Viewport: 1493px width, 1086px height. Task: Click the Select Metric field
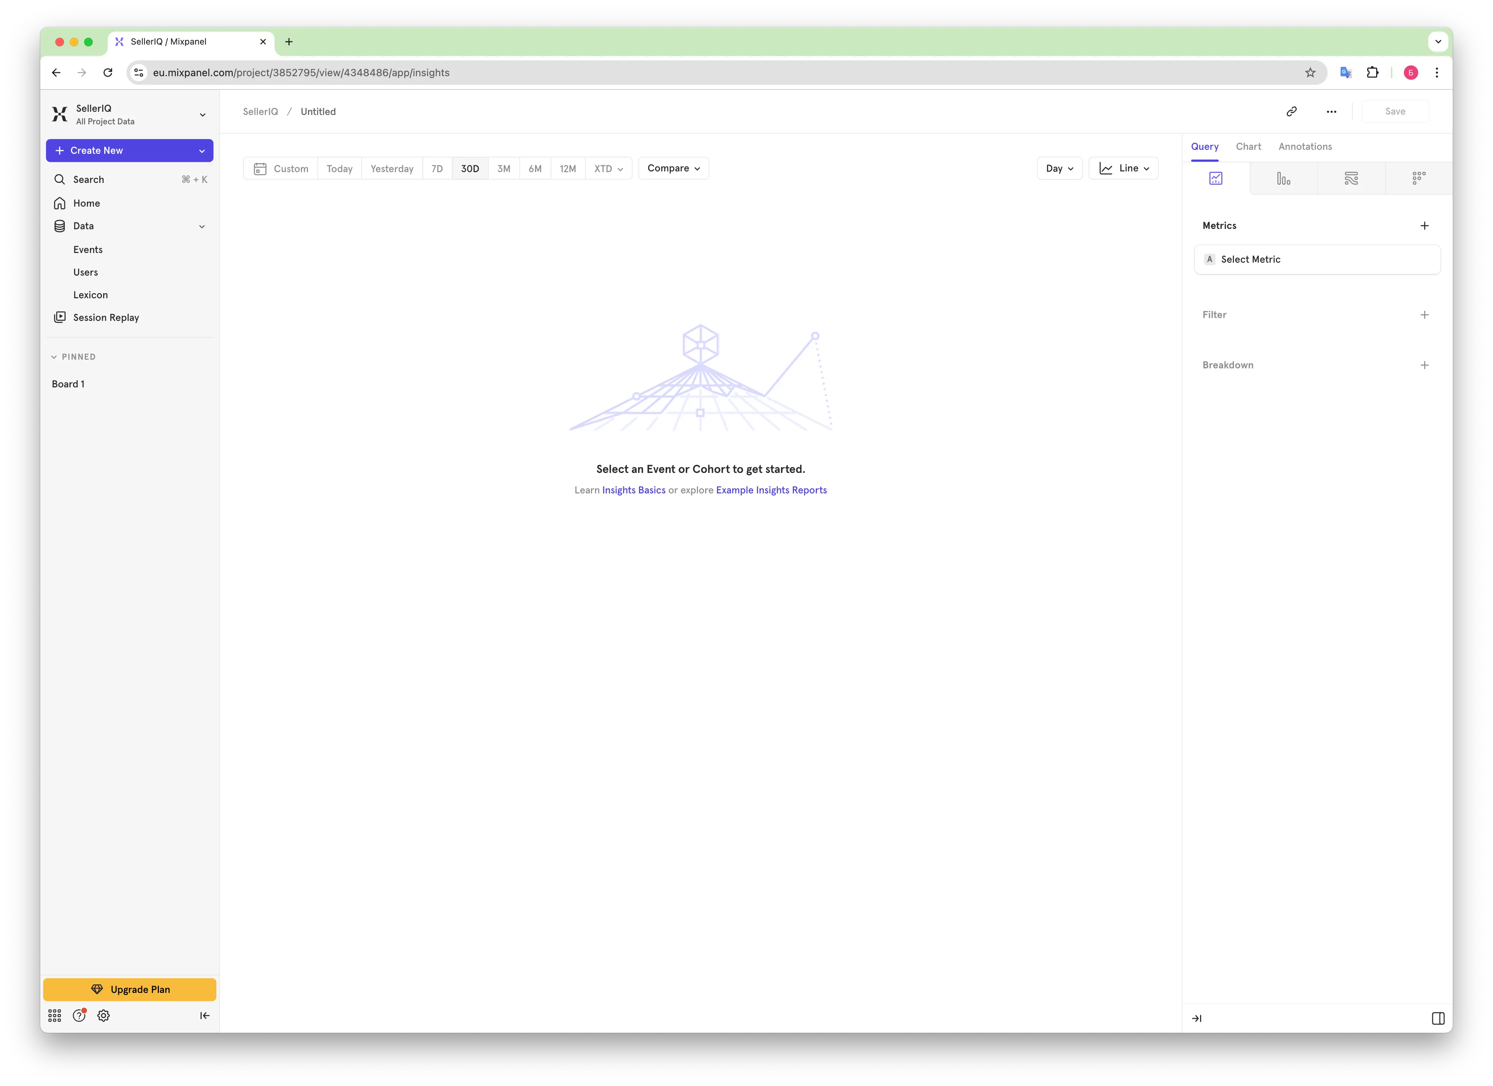pos(1317,259)
